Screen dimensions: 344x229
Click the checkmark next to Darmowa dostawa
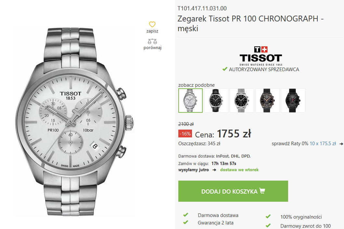click(x=185, y=215)
